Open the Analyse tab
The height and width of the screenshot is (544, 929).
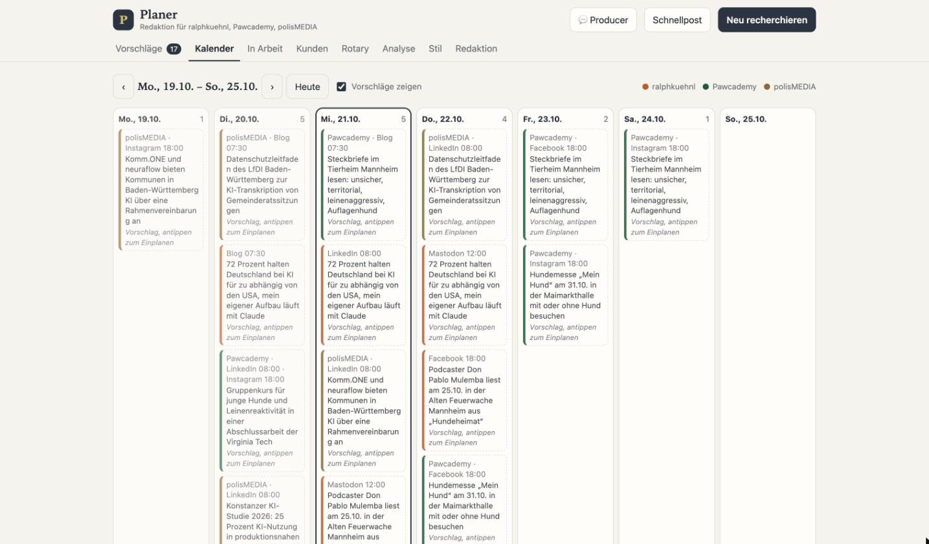pos(399,49)
